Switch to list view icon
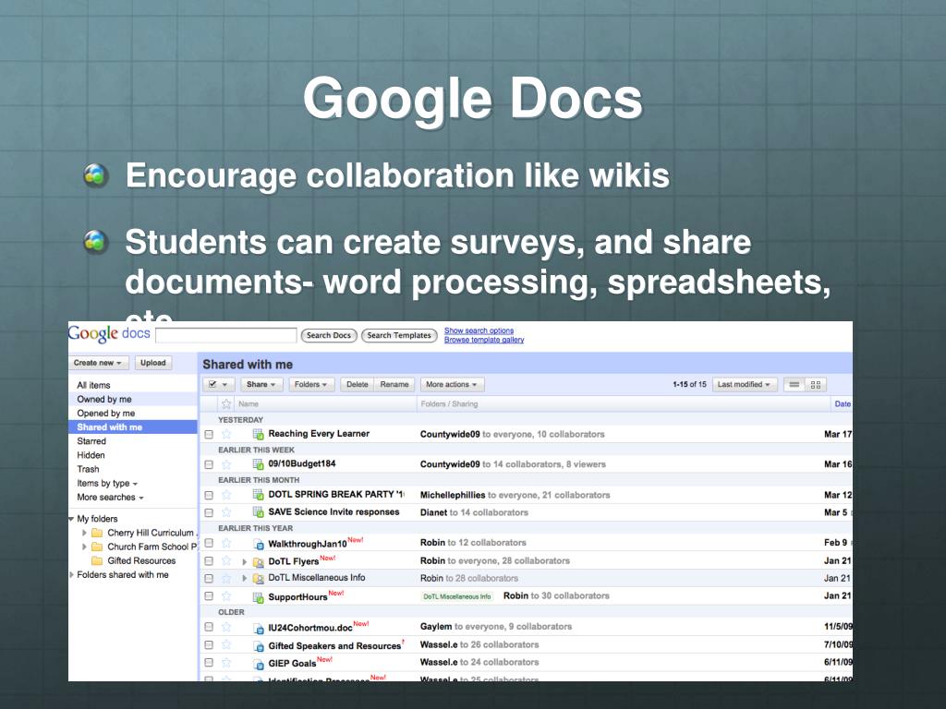This screenshot has height=709, width=946. click(x=794, y=385)
